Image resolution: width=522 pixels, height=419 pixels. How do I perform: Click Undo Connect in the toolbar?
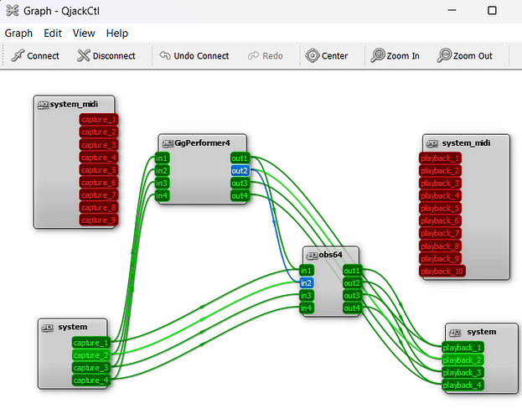(194, 55)
